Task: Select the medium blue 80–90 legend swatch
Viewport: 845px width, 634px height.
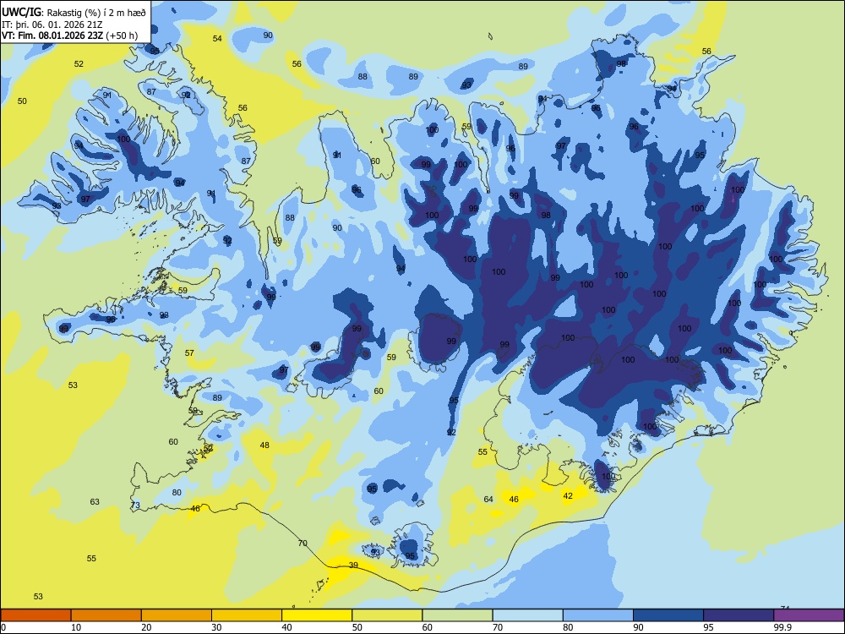Action: [598, 615]
